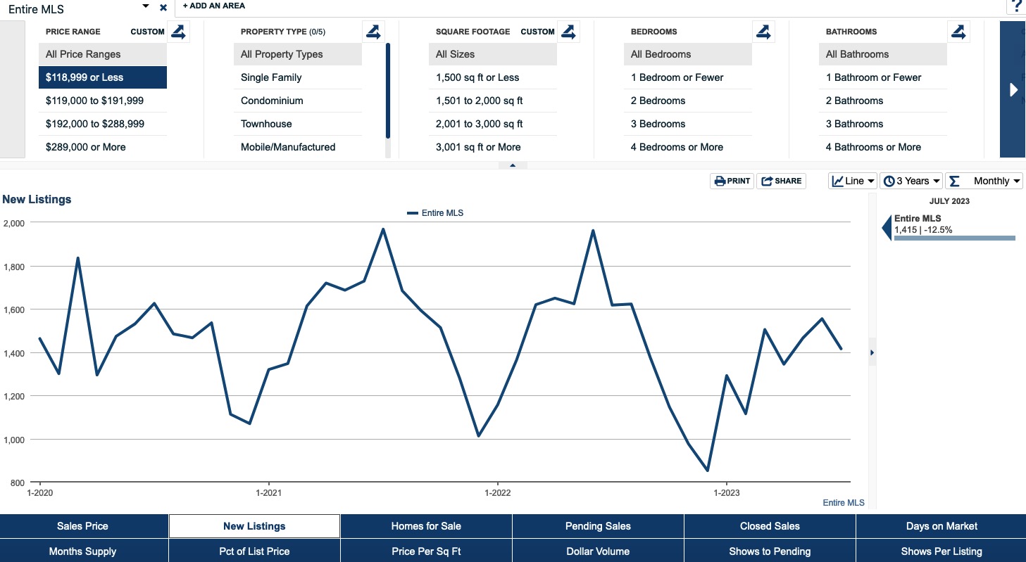Switch to the Homes for Sale tab
Image resolution: width=1026 pixels, height=562 pixels.
pyautogui.click(x=426, y=526)
